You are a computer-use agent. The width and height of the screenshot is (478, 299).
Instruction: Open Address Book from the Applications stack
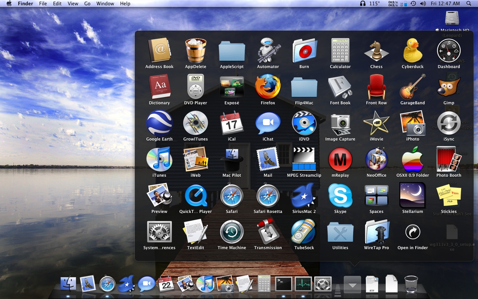click(159, 51)
